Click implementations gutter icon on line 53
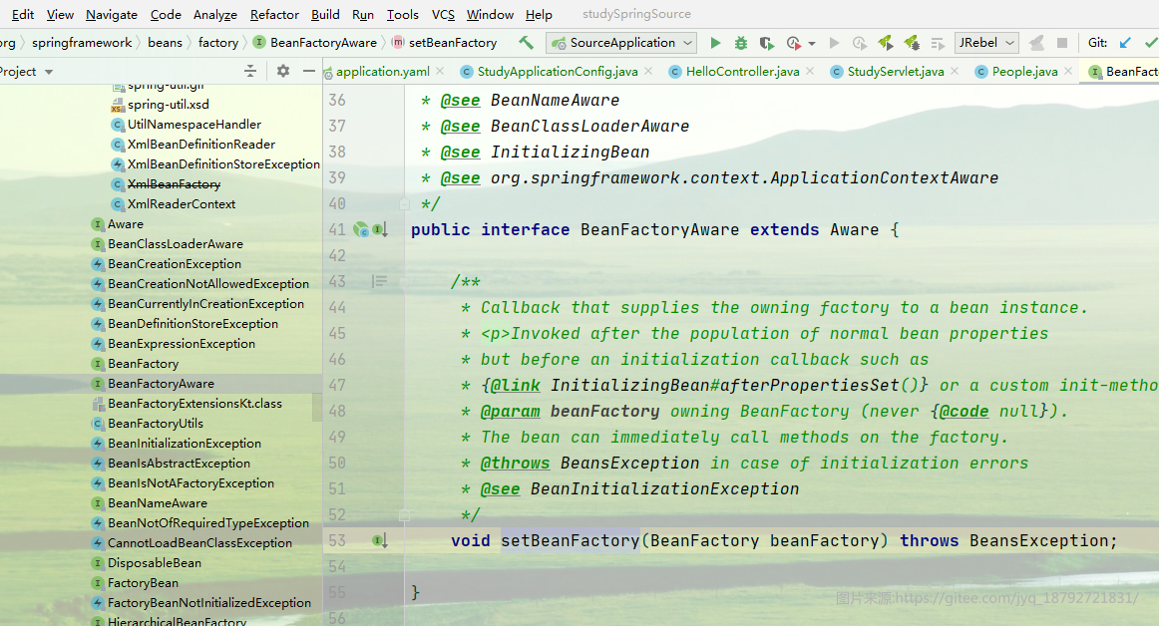 click(x=380, y=541)
